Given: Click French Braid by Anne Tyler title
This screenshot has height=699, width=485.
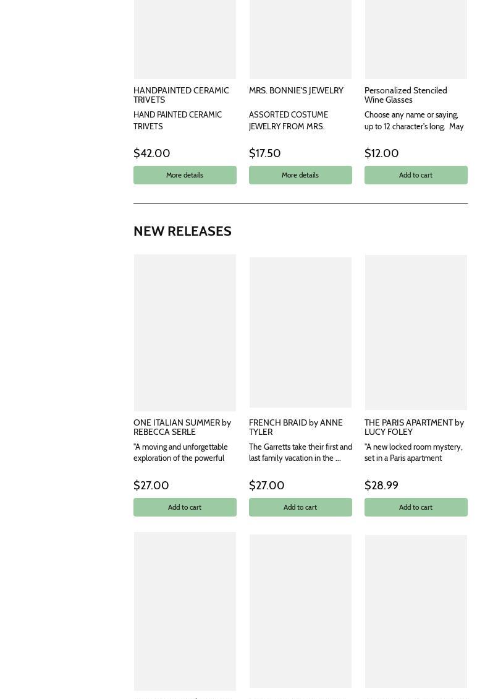Looking at the screenshot, I should point(295,427).
